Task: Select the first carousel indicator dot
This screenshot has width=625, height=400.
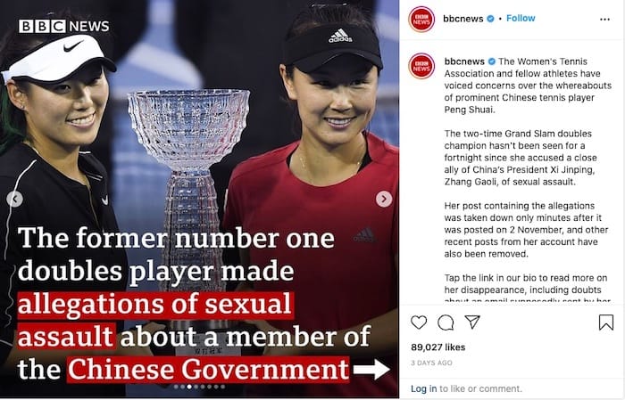Action: pyautogui.click(x=176, y=387)
